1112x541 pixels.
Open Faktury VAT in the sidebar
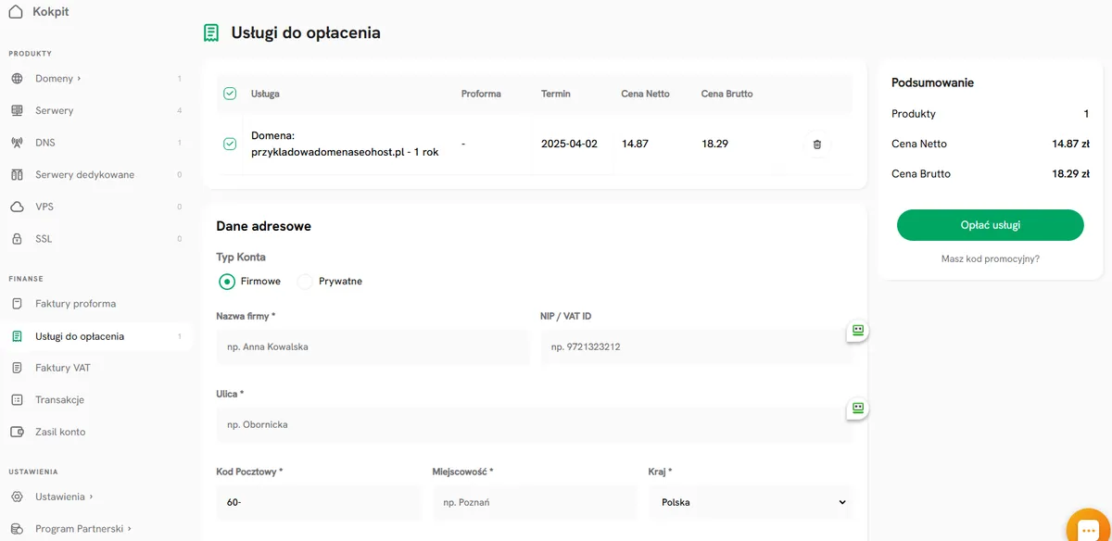tap(63, 368)
